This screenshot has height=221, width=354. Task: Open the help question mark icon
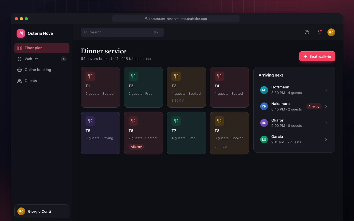click(x=307, y=32)
